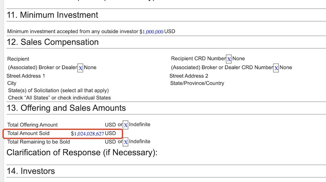Select the State/Province/Country label
Image resolution: width=326 pixels, height=182 pixels.
coord(197,83)
